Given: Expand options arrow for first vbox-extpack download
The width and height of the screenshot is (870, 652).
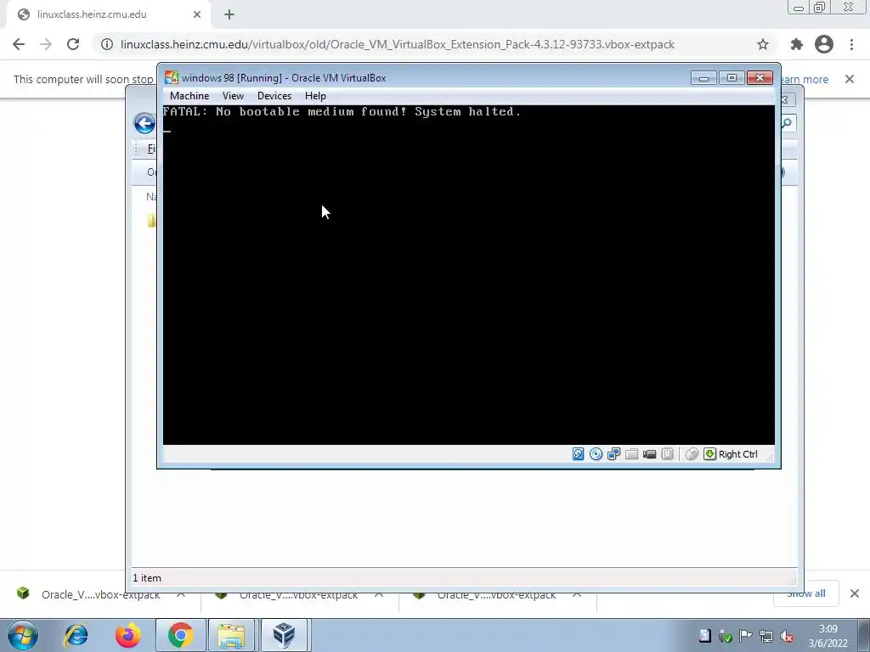Looking at the screenshot, I should coord(181,594).
